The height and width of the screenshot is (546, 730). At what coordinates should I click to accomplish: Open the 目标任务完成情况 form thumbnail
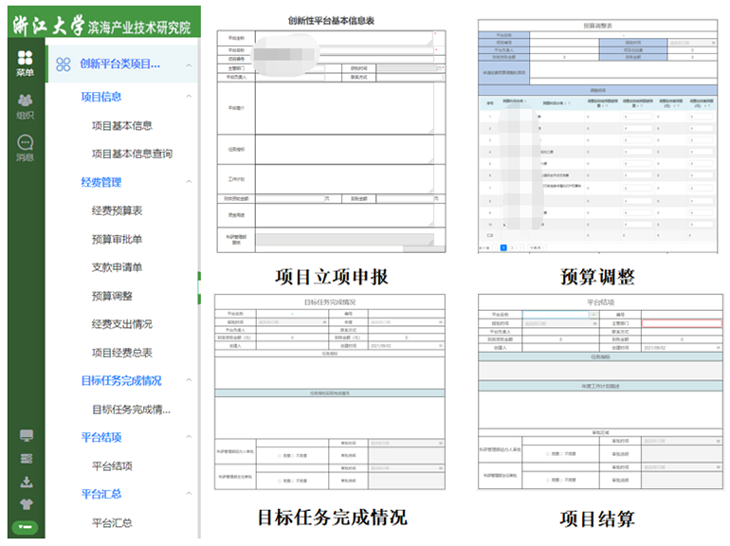click(x=330, y=391)
